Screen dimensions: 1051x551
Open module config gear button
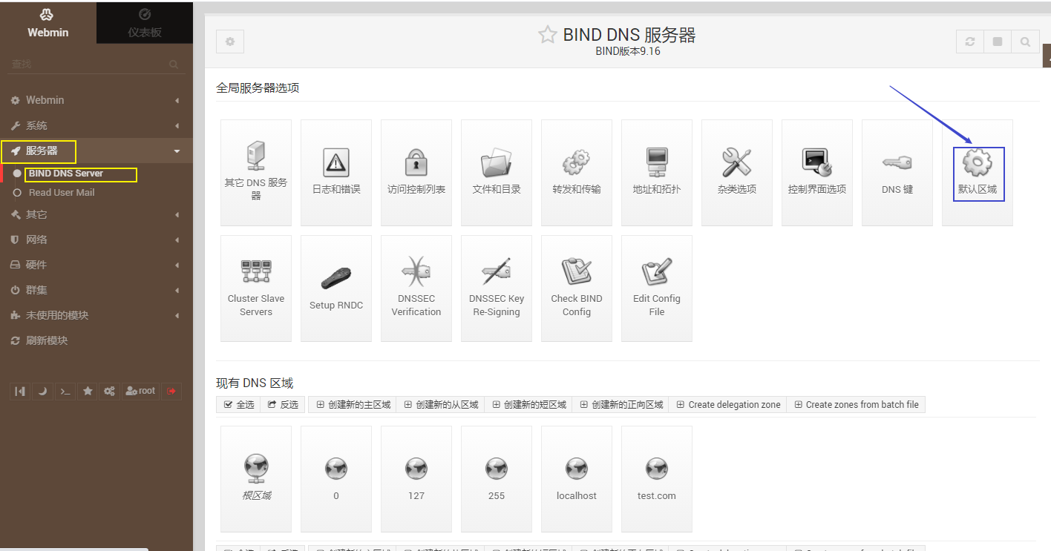[x=230, y=42]
